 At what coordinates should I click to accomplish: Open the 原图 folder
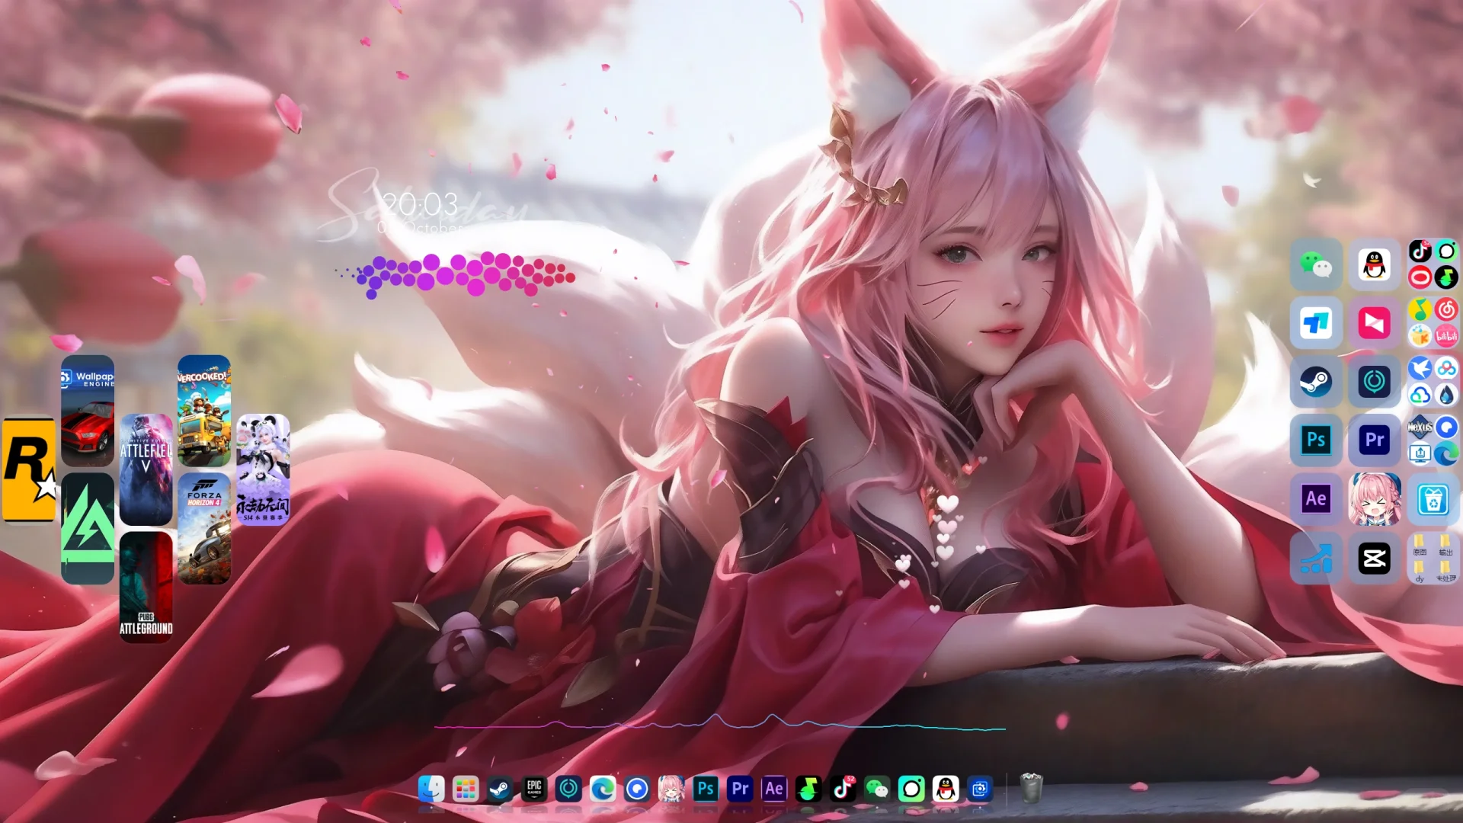1420,545
